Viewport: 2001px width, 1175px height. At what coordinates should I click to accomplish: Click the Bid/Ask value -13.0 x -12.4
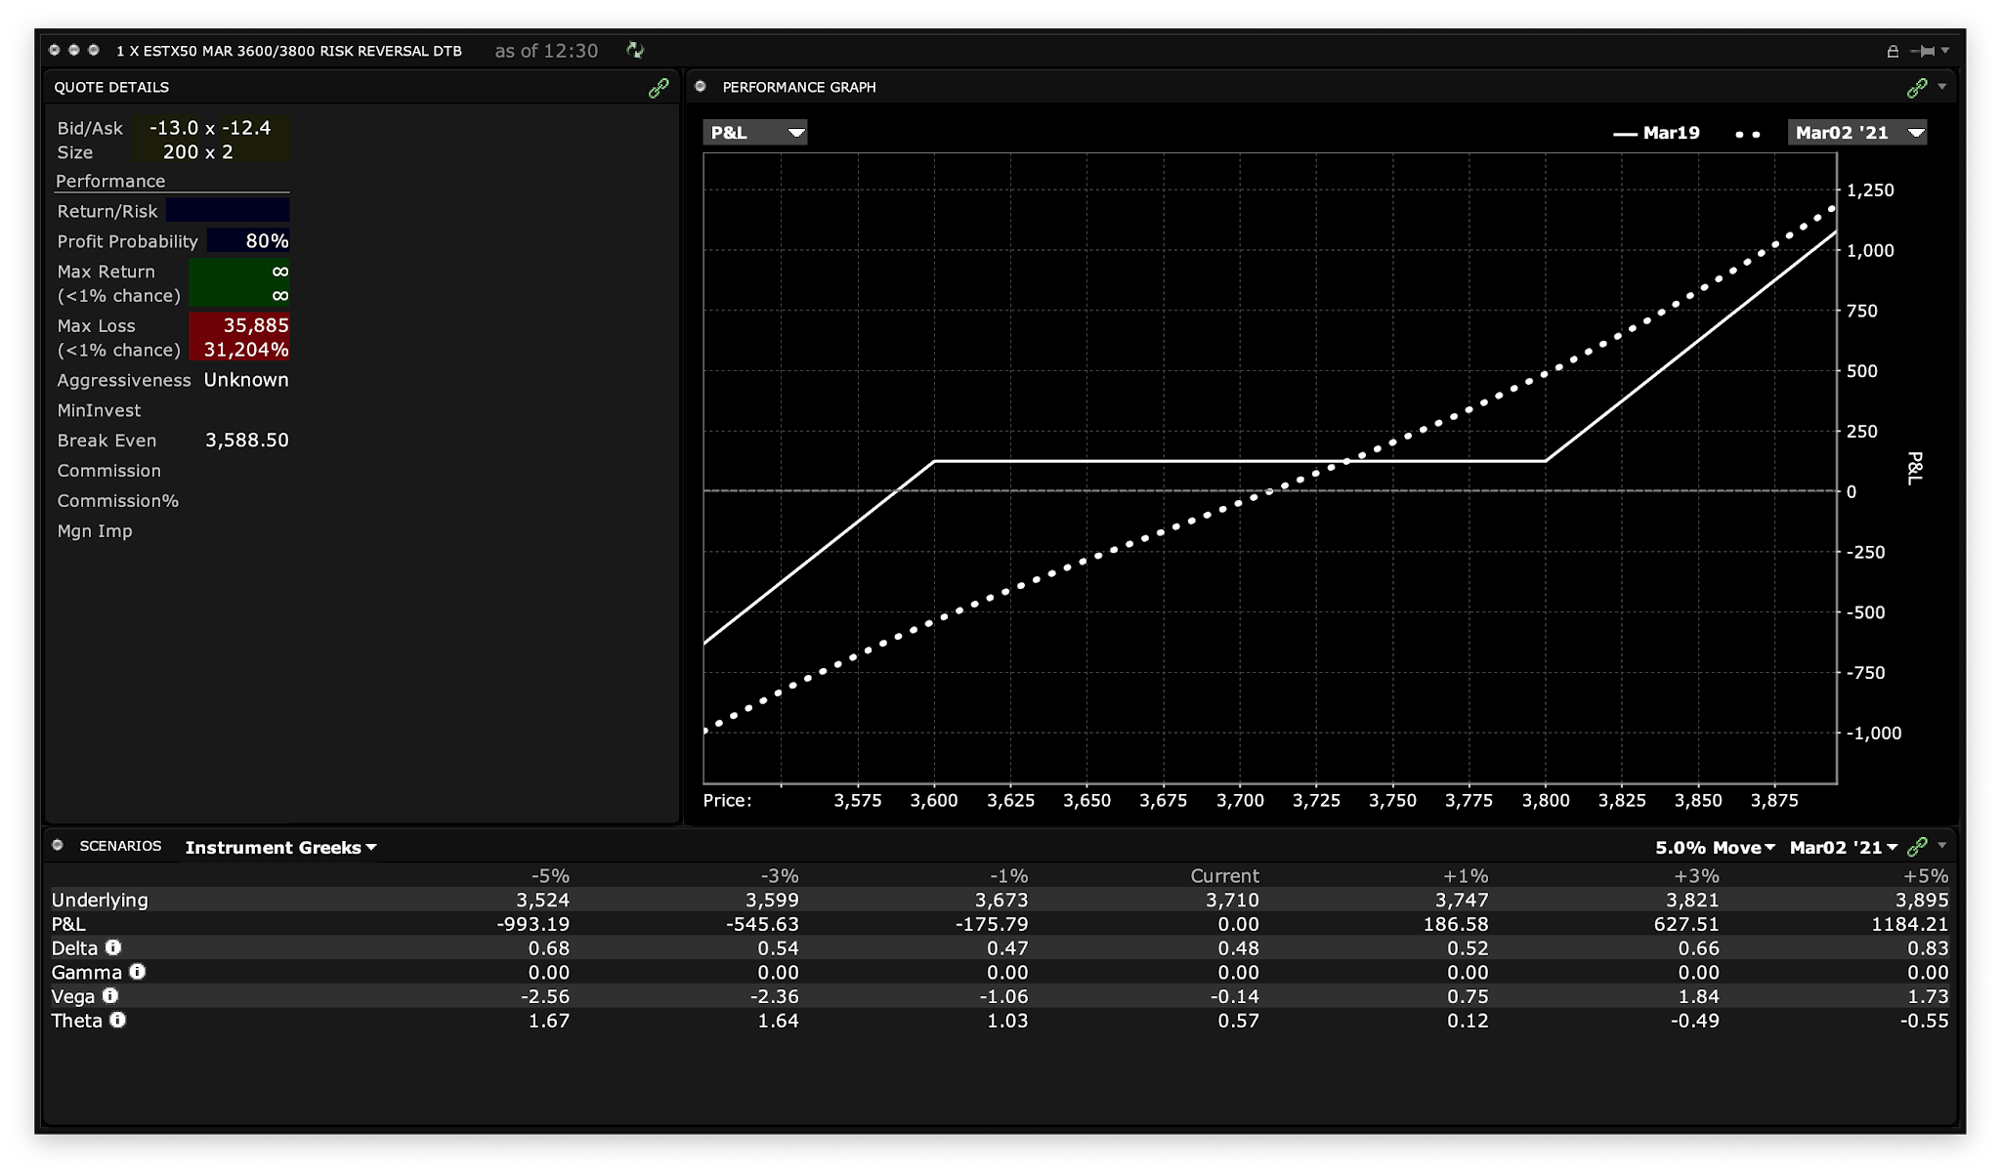coord(210,128)
